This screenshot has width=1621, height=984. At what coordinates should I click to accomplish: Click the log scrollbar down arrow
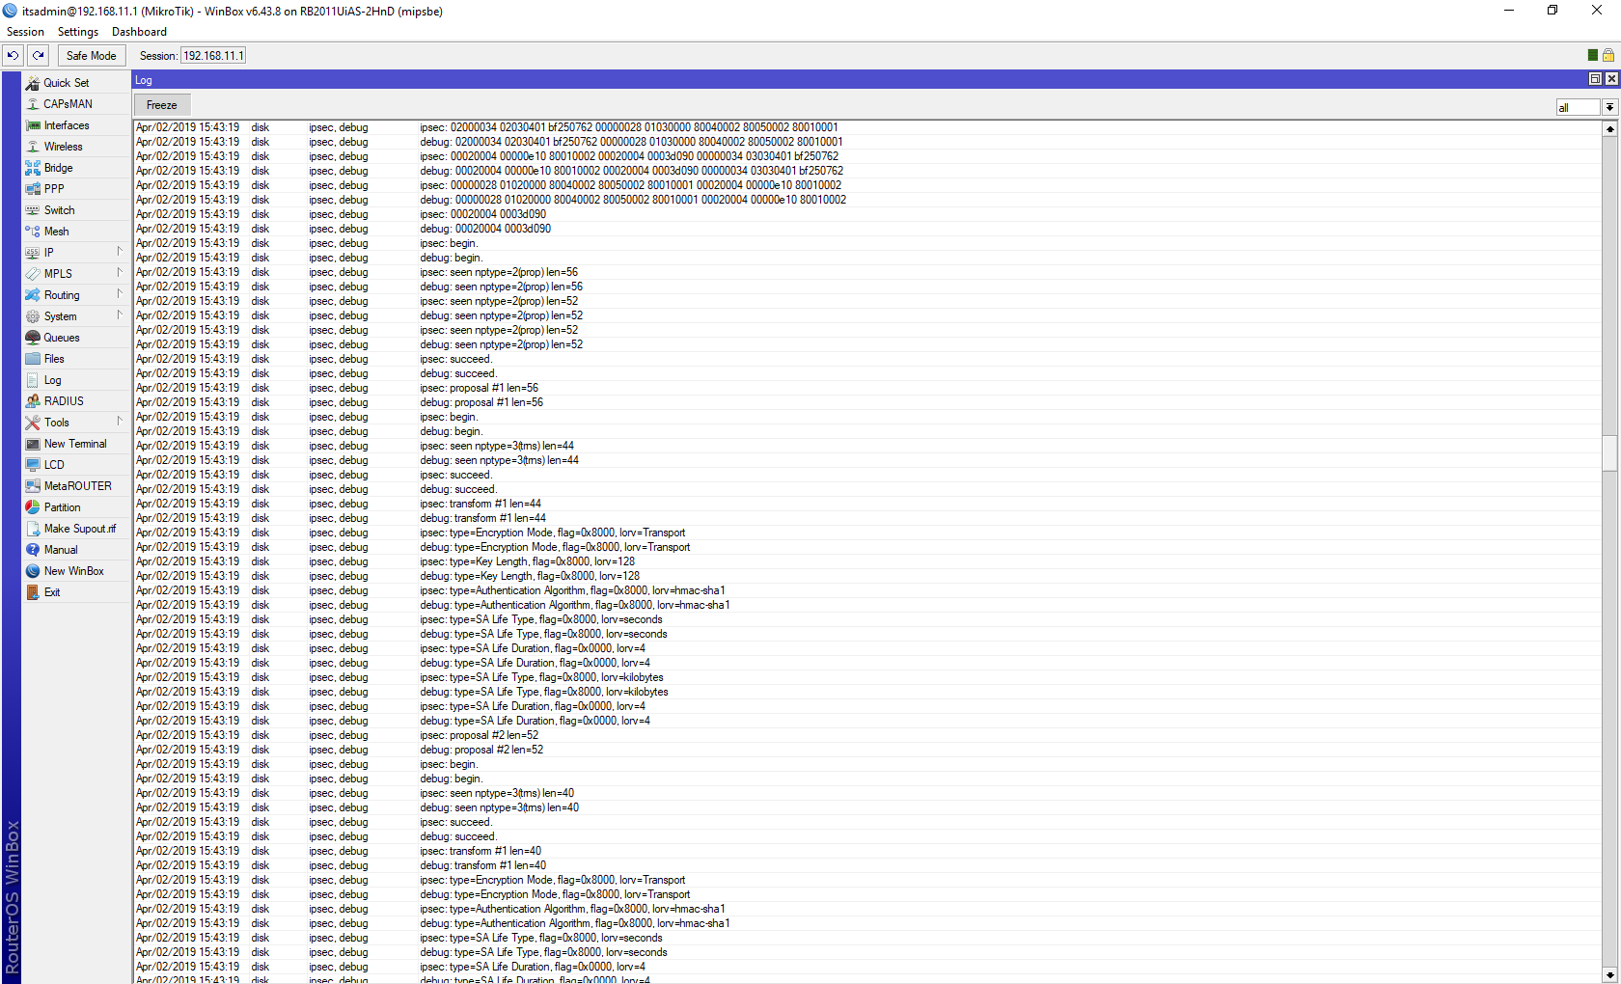click(x=1609, y=974)
